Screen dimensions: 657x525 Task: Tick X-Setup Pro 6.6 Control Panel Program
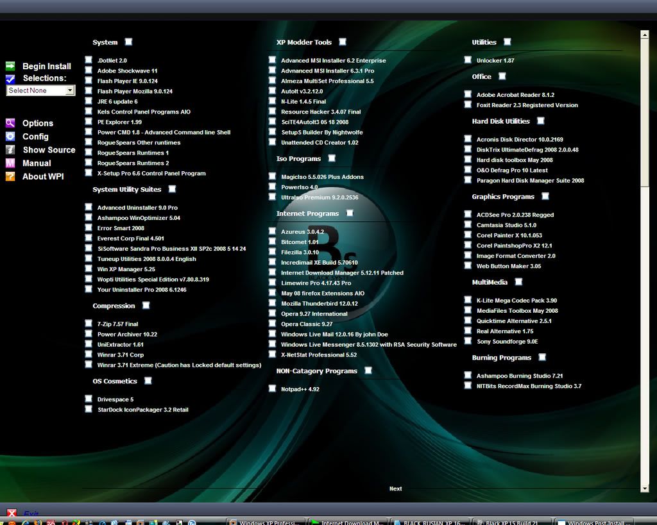(x=89, y=172)
